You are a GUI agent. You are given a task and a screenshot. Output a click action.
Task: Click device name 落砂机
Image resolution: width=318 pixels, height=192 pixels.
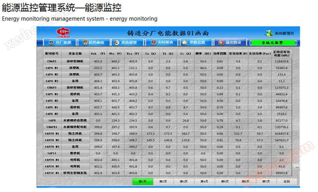click(75, 153)
